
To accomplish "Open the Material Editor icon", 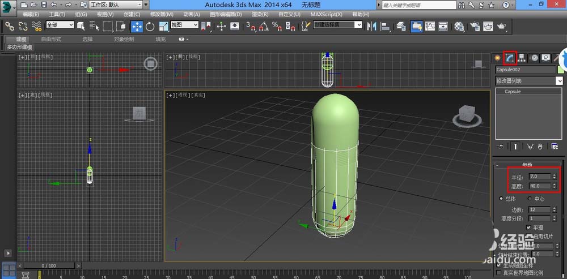I will click(x=459, y=26).
